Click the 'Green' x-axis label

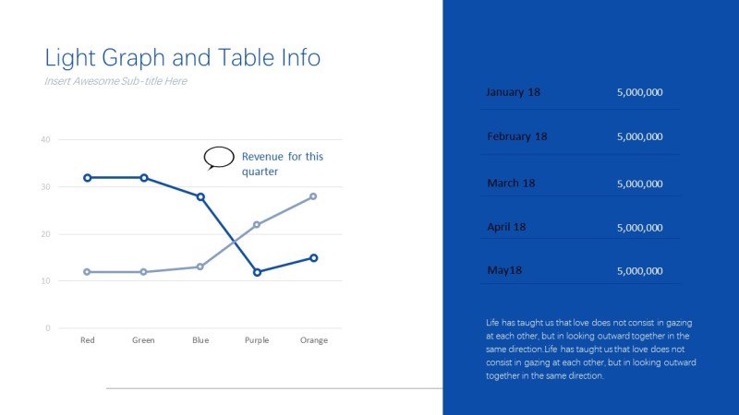[143, 340]
